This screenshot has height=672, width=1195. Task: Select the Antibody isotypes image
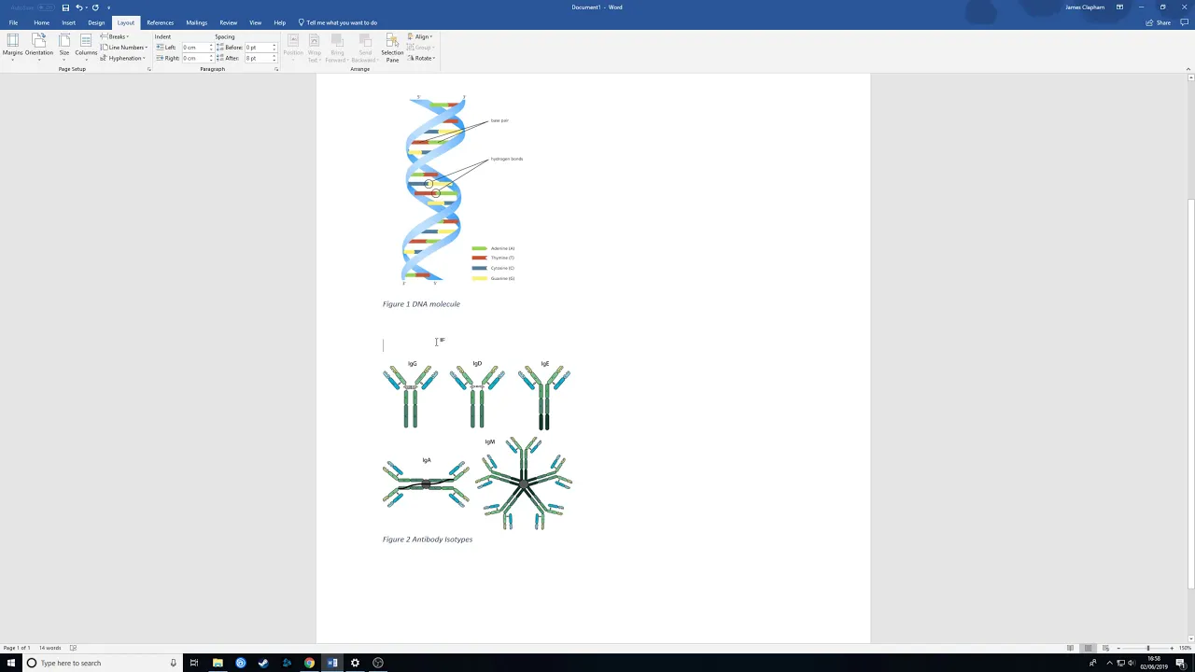[x=477, y=444]
